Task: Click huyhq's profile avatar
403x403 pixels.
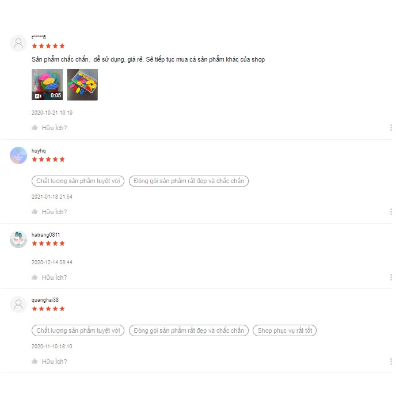Action: tap(18, 155)
